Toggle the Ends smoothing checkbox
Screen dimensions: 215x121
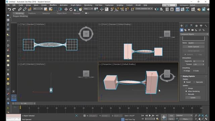[194, 71]
